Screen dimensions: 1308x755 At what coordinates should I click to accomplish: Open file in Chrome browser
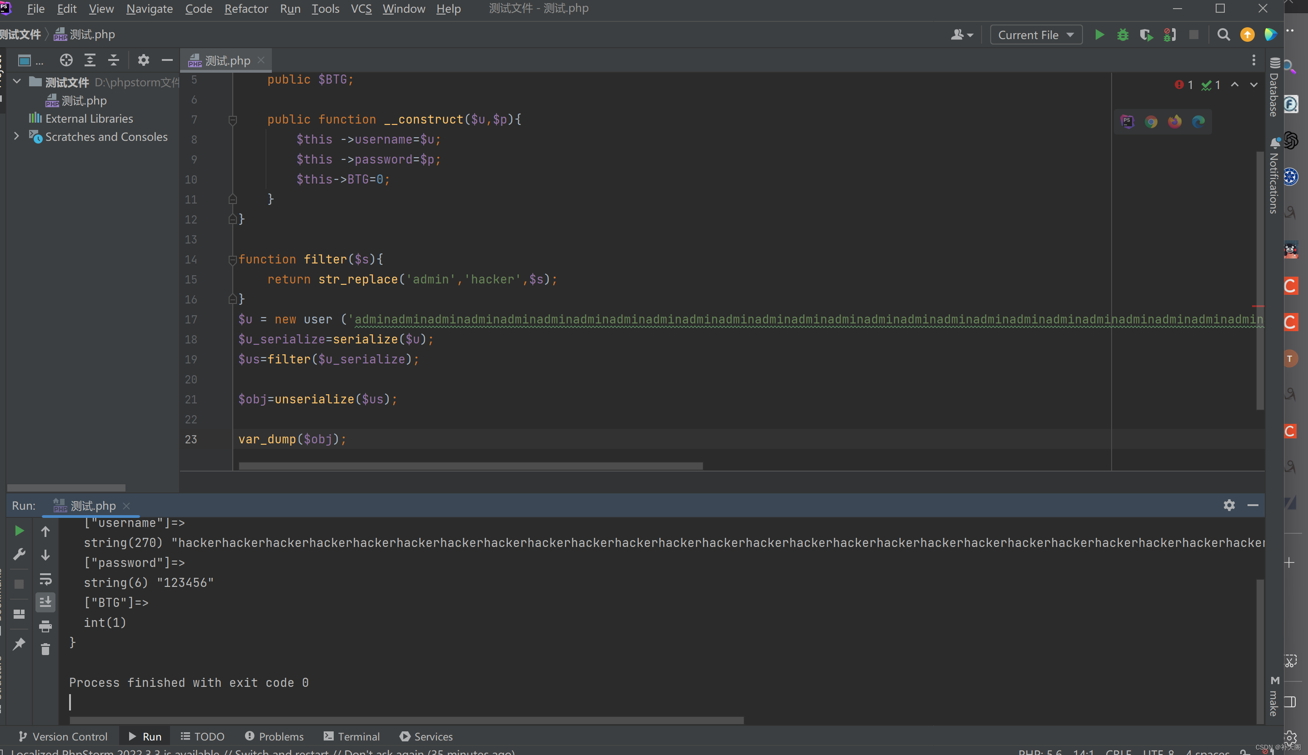[x=1151, y=122]
